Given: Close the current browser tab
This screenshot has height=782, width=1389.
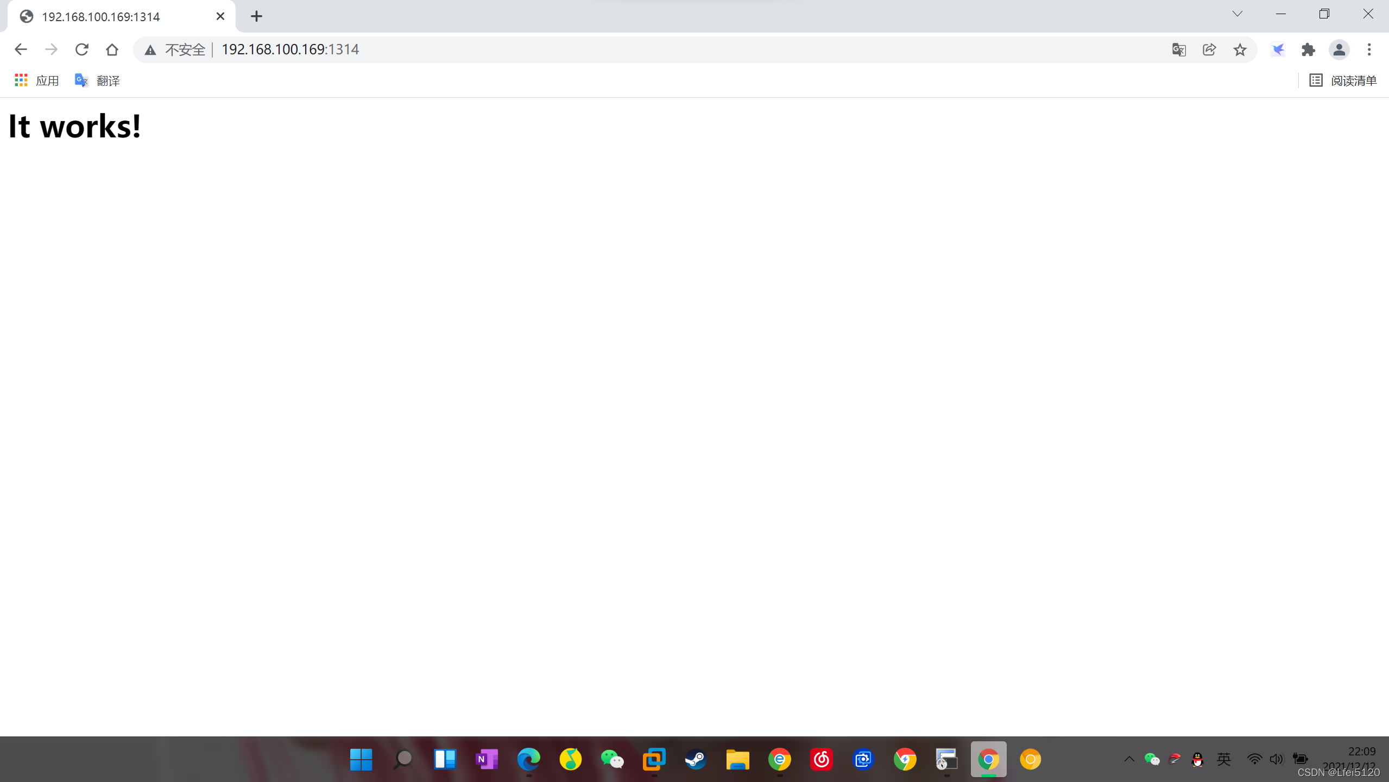Looking at the screenshot, I should coord(220,16).
